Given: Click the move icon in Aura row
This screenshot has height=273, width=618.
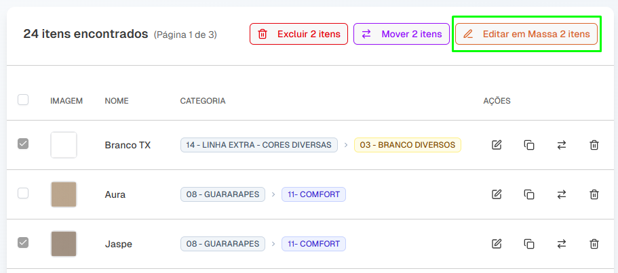Looking at the screenshot, I should [x=562, y=194].
